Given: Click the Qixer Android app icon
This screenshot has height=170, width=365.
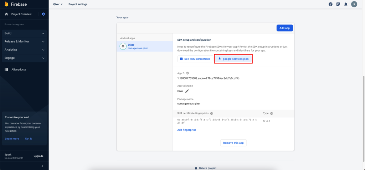Looking at the screenshot, I should tap(123, 46).
